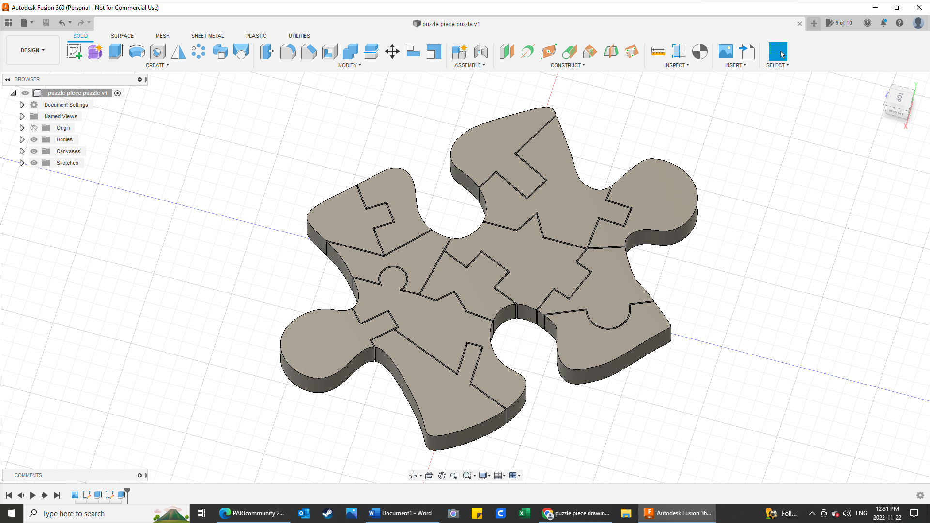Open the Measure tool in Inspect

pyautogui.click(x=658, y=51)
